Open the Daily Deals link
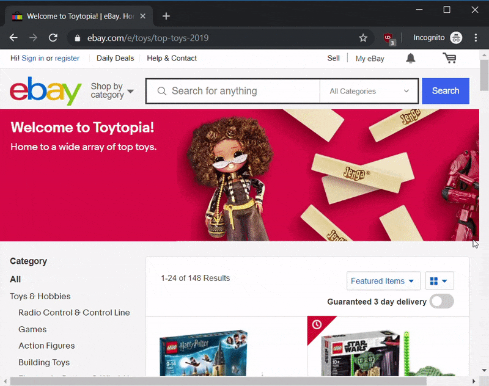The height and width of the screenshot is (386, 489). click(x=115, y=58)
